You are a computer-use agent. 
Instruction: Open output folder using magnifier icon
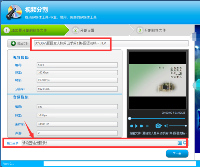point(185,143)
